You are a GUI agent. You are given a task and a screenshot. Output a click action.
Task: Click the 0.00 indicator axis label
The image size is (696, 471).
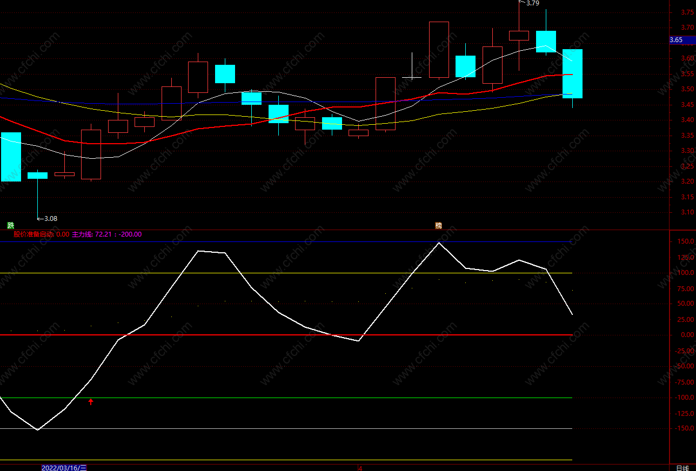coord(688,335)
